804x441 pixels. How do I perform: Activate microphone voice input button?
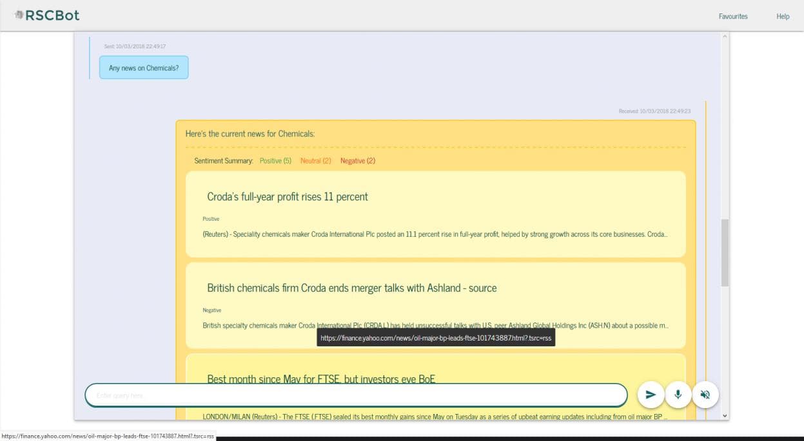pos(678,395)
